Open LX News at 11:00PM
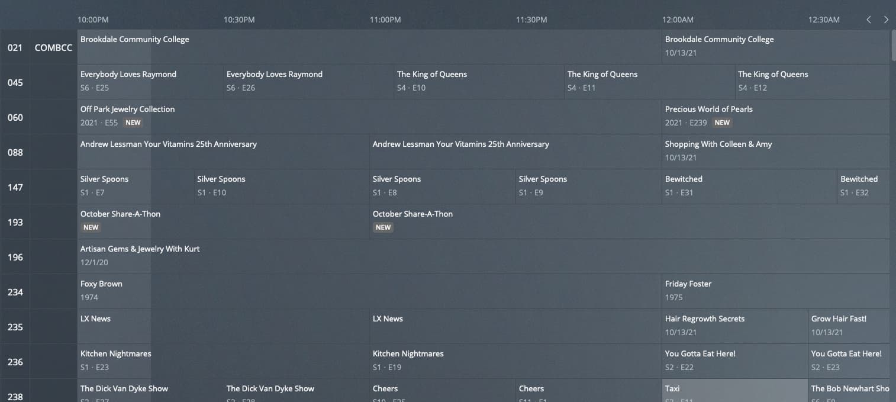This screenshot has width=896, height=402. click(515, 327)
